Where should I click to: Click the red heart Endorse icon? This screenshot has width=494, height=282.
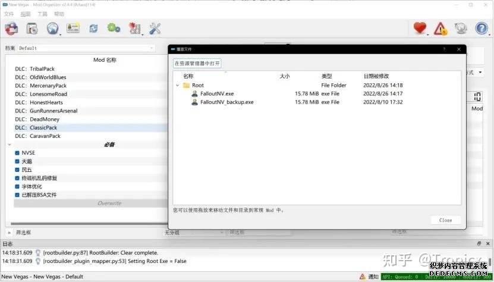pos(421,28)
